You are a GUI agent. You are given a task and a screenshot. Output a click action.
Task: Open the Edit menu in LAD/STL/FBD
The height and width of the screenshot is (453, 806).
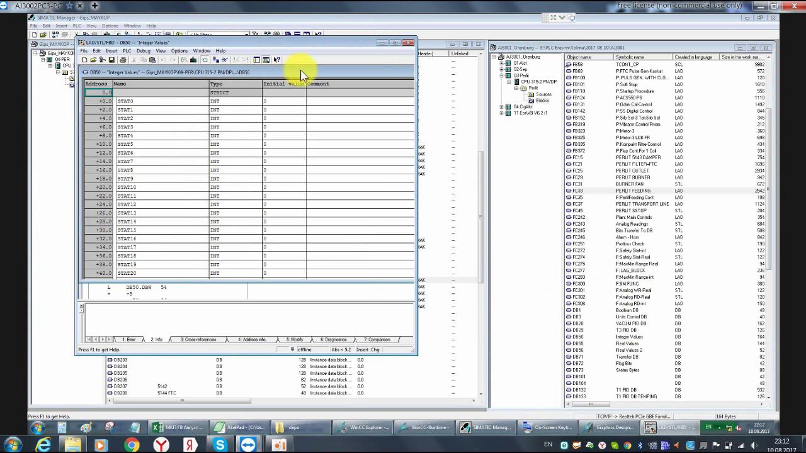tap(97, 51)
